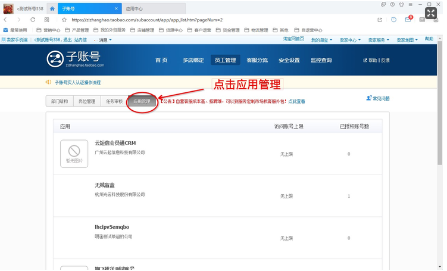
Task: Click the keyboard icon in browser toolbar
Action: 422,20
